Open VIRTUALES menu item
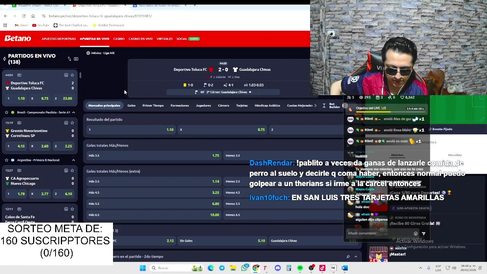Screen dimensions: 487x274 coord(165,39)
